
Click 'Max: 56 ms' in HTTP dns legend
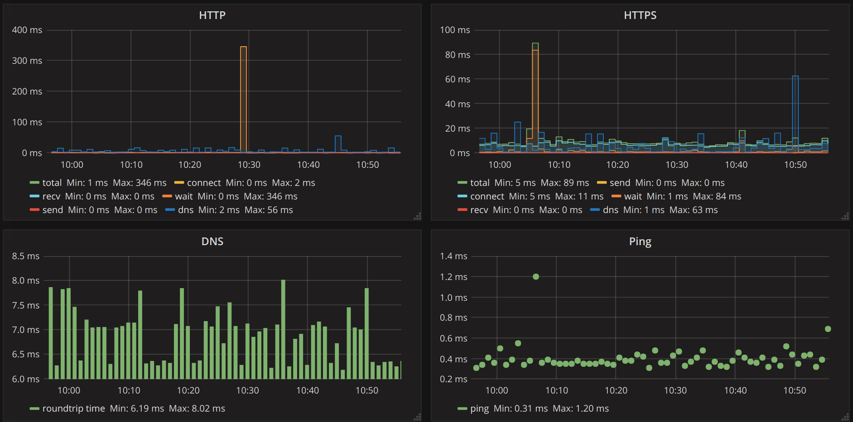[269, 210]
